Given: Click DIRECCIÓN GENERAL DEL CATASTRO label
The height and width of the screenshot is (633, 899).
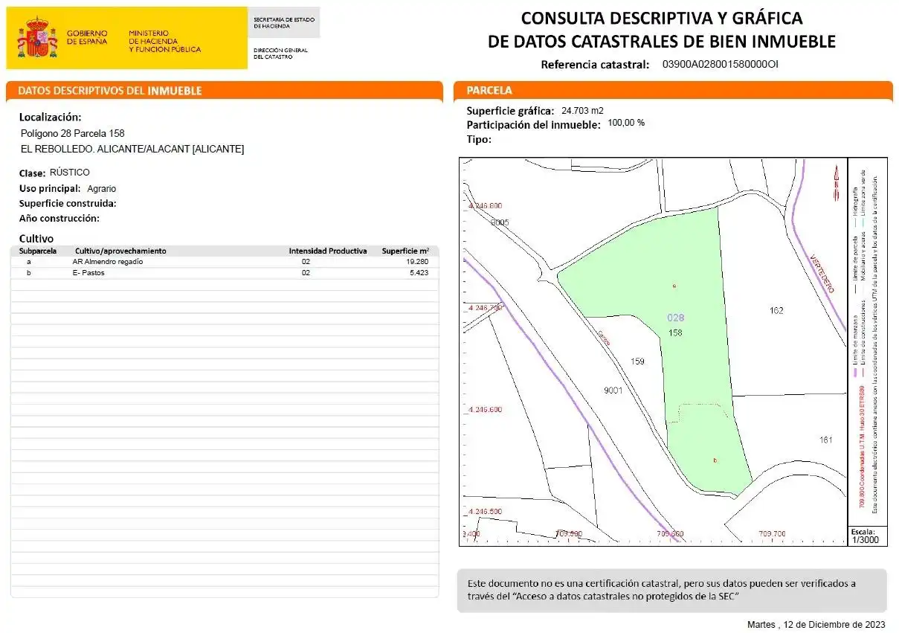Looking at the screenshot, I should (280, 54).
